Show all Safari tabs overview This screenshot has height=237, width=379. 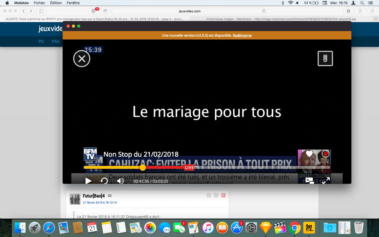(x=371, y=11)
